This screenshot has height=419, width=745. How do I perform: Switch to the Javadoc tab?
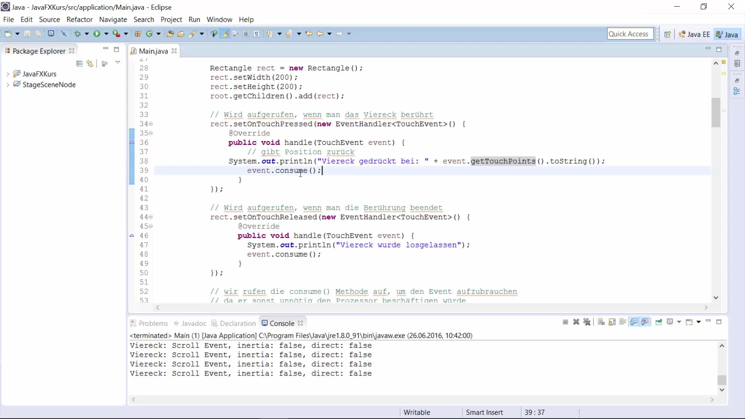(190, 323)
